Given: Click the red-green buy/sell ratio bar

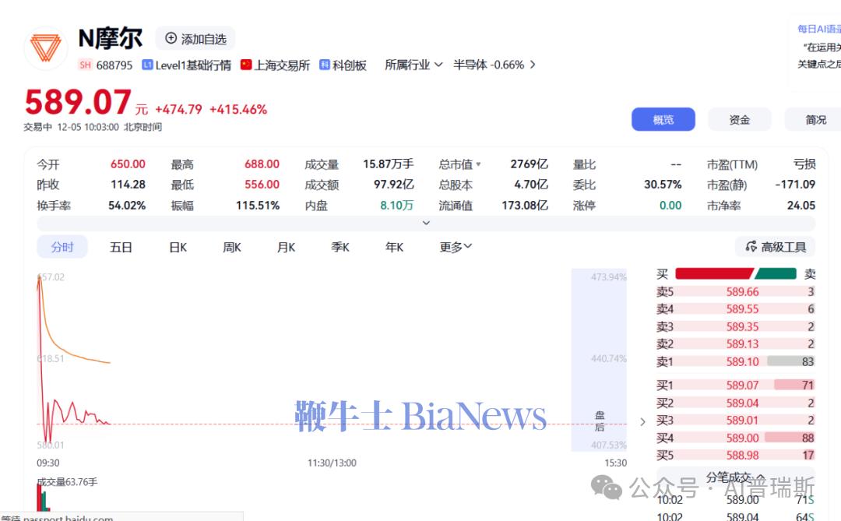Looking at the screenshot, I should coord(735,273).
